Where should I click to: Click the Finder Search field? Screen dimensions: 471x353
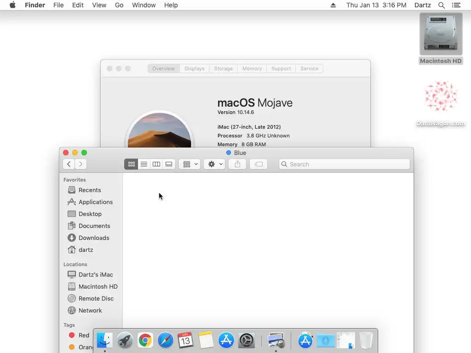[x=344, y=164]
